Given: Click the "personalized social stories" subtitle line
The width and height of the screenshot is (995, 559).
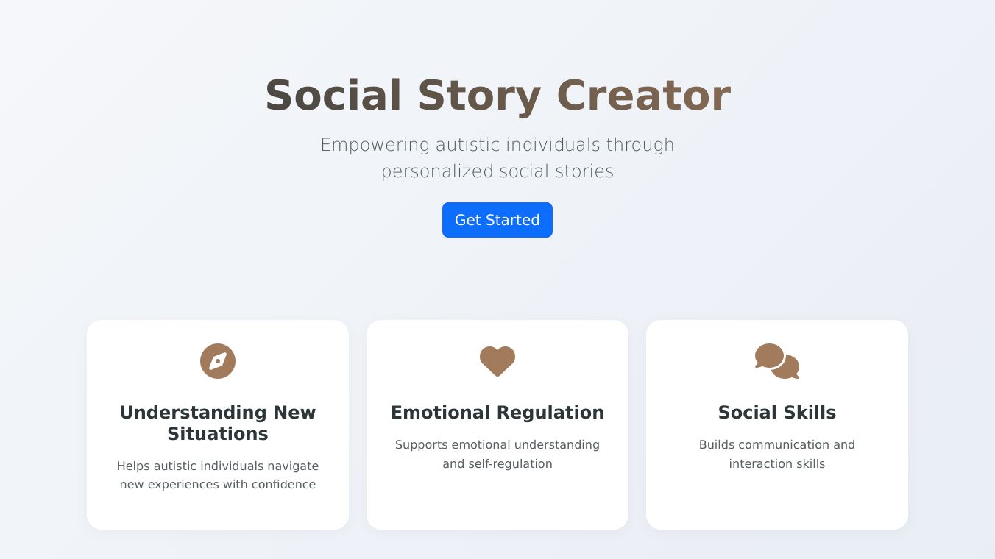Looking at the screenshot, I should pos(497,171).
